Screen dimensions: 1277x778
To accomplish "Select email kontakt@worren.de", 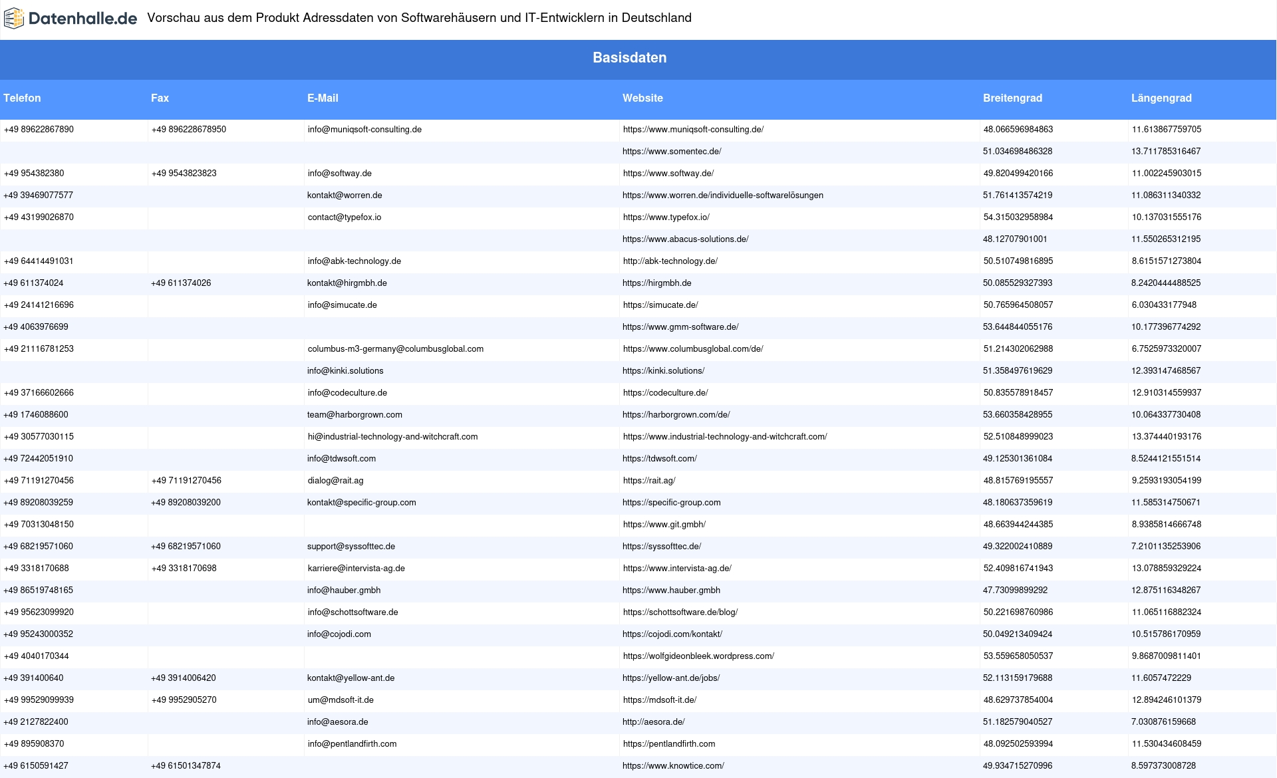I will 345,195.
